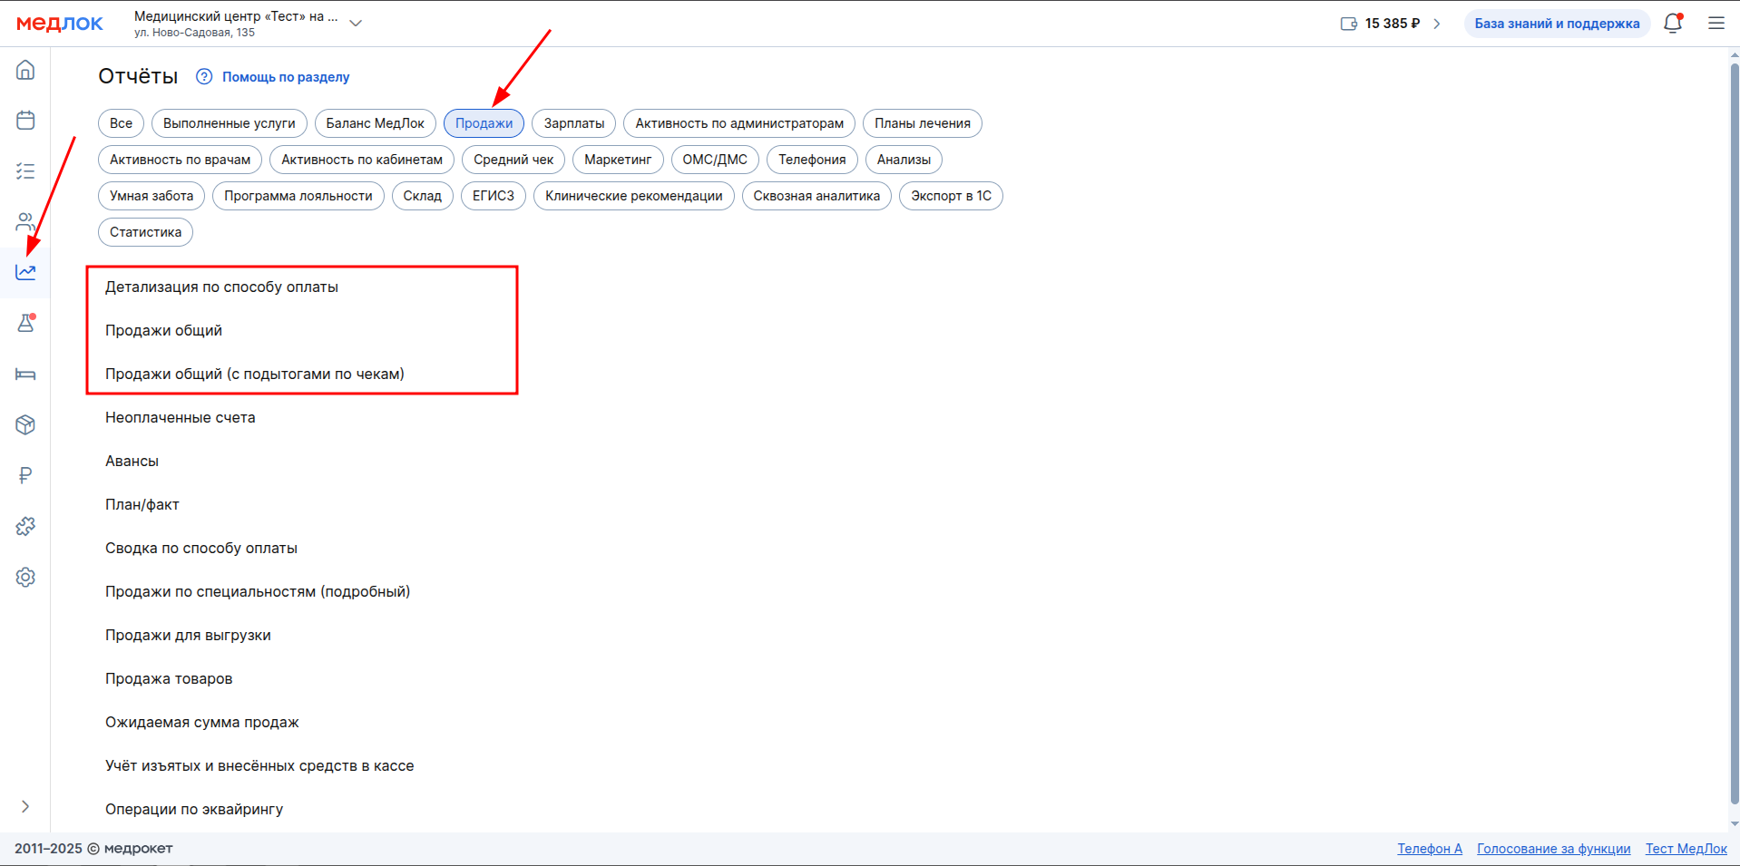Expand the balance 15 385 ₽ arrow
The width and height of the screenshot is (1740, 866).
pos(1437,24)
